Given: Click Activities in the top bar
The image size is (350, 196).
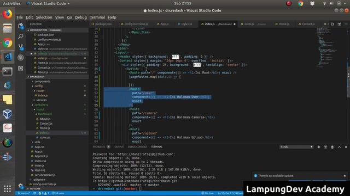Looking at the screenshot, I should (x=11, y=4).
